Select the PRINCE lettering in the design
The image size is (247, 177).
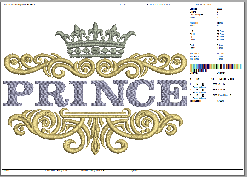click(95, 93)
